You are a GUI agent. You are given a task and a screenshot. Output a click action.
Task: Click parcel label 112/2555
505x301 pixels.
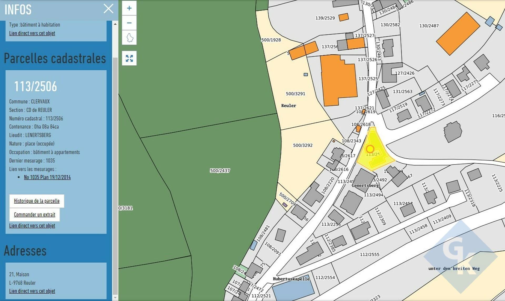click(x=369, y=255)
